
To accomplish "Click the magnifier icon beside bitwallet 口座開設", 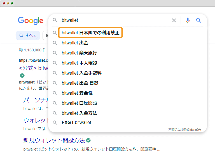I will pos(55,103).
